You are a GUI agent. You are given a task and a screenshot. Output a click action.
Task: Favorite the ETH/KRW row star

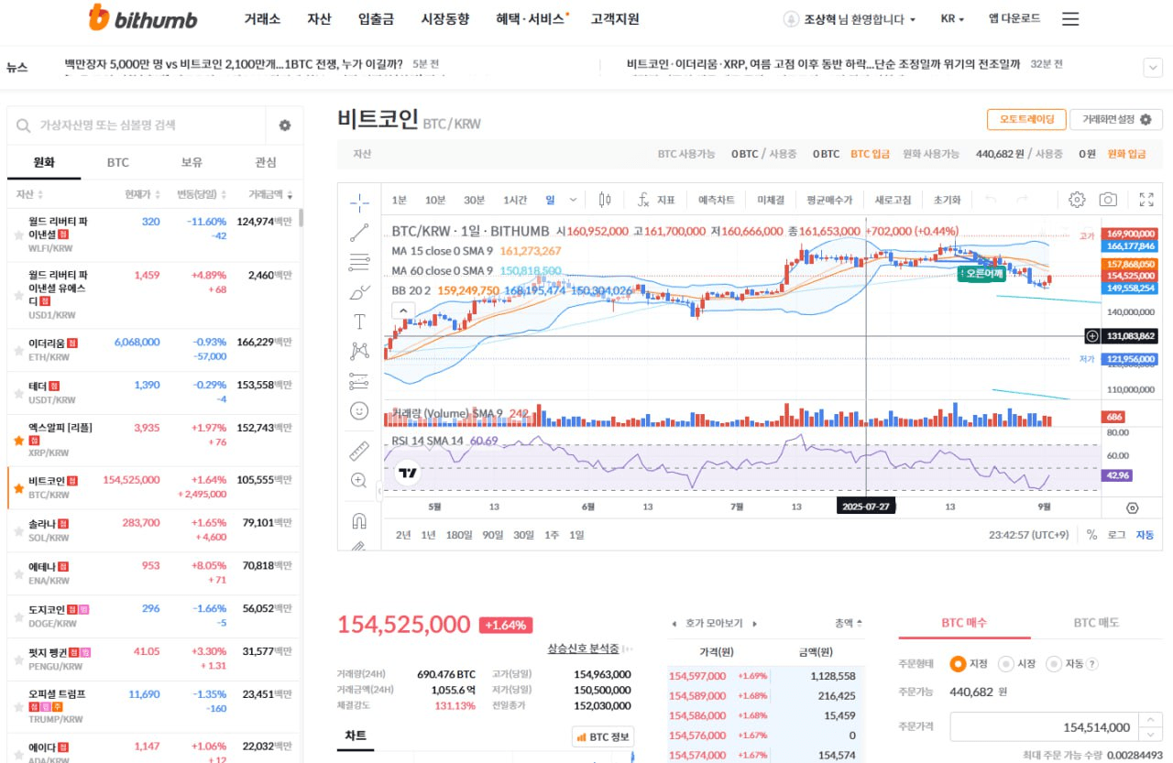[x=18, y=351]
